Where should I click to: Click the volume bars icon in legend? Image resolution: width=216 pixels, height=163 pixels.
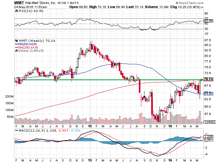tap(17, 50)
